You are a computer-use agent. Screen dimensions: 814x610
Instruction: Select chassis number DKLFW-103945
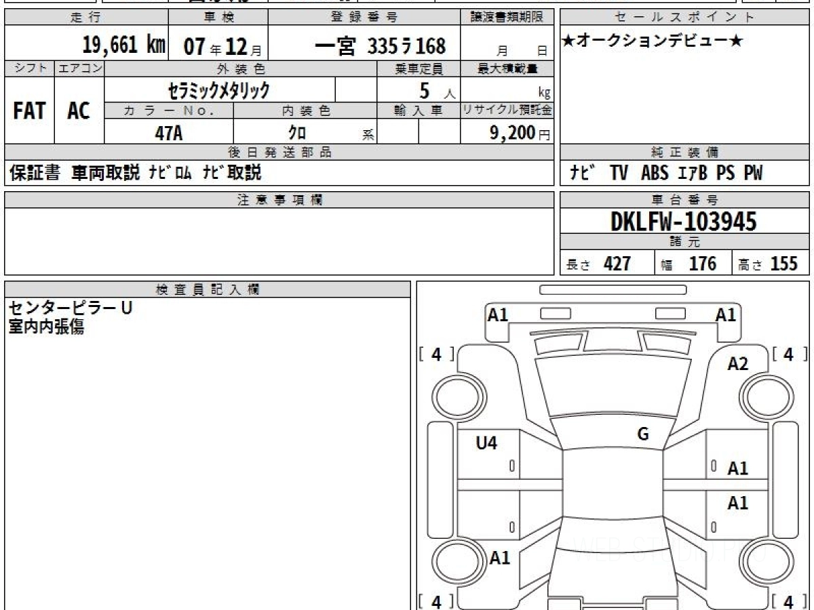(684, 221)
